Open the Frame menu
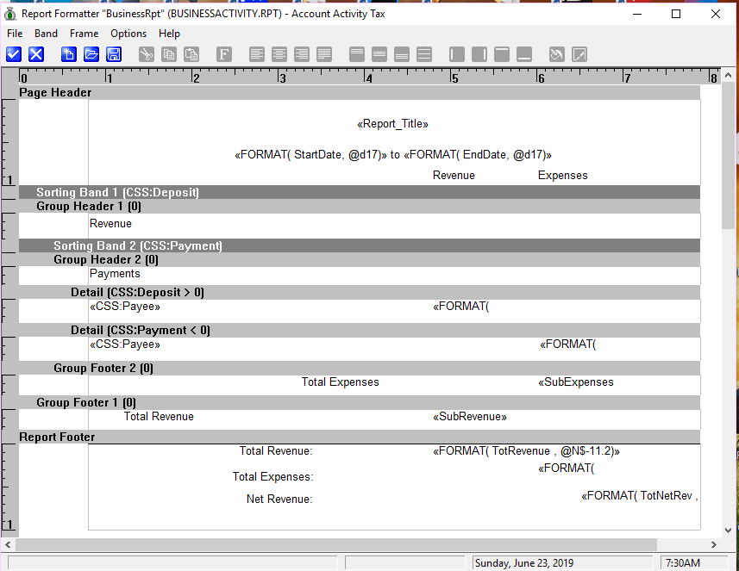The width and height of the screenshot is (739, 571). (85, 34)
